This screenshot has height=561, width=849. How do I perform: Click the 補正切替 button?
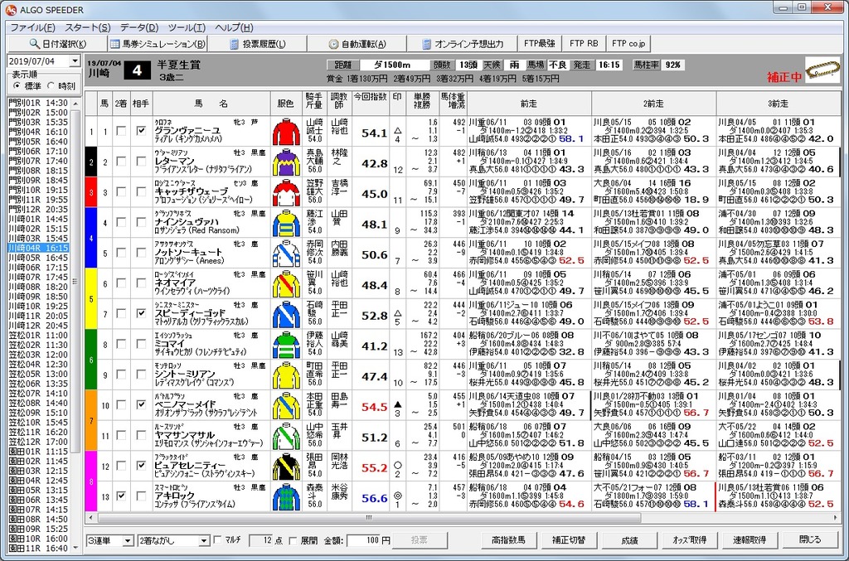[569, 540]
